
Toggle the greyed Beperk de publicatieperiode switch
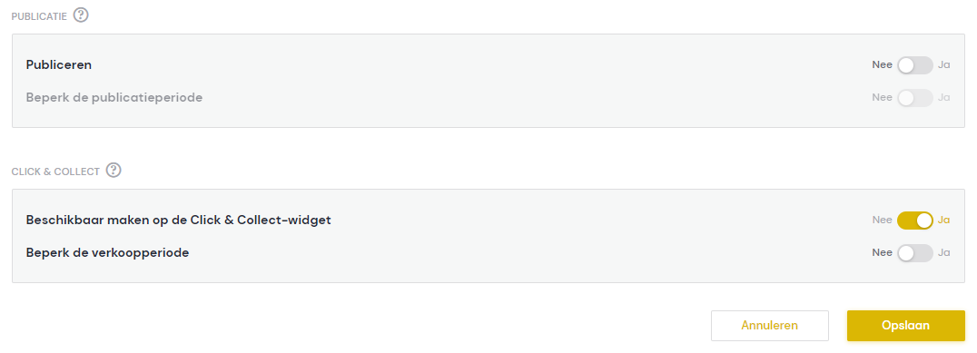tap(914, 98)
